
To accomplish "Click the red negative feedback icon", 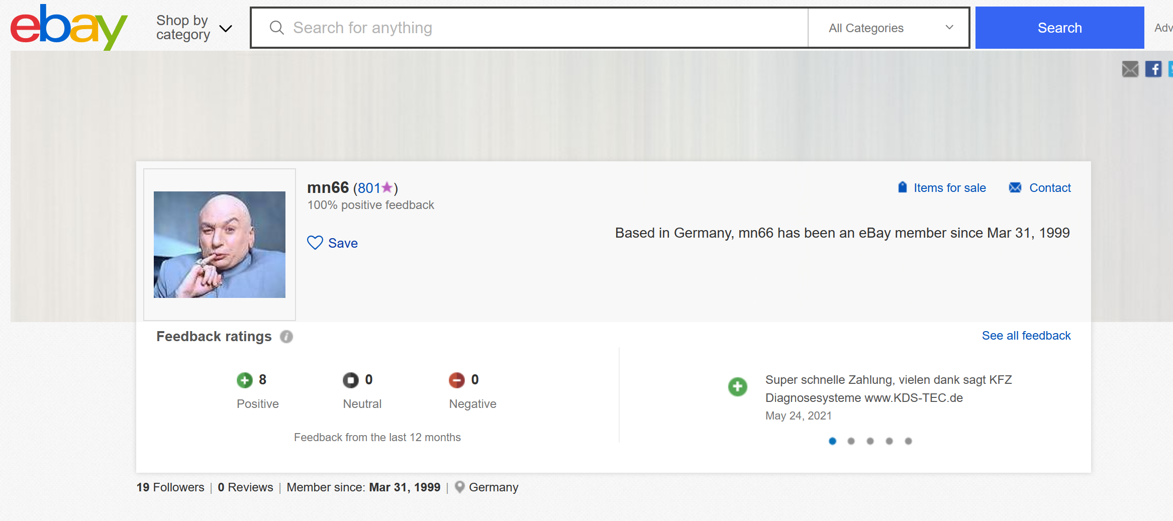I will 456,380.
